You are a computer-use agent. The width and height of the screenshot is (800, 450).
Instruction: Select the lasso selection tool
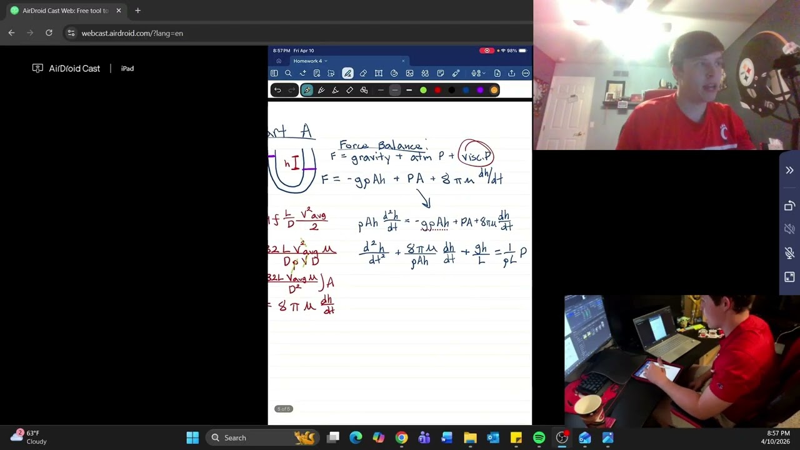tap(331, 73)
